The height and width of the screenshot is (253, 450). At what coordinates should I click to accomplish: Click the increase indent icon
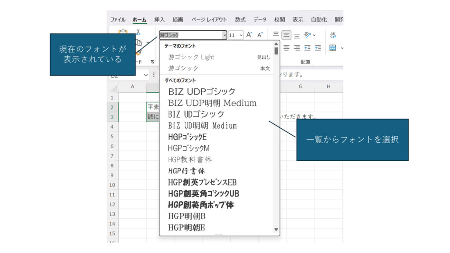pyautogui.click(x=318, y=47)
